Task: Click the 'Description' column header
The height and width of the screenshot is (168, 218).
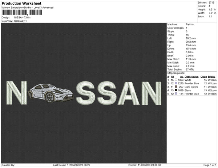Action: click(191, 77)
